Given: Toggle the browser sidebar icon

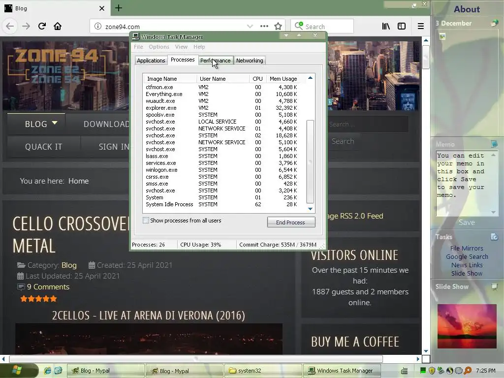Looking at the screenshot, I should 402,26.
